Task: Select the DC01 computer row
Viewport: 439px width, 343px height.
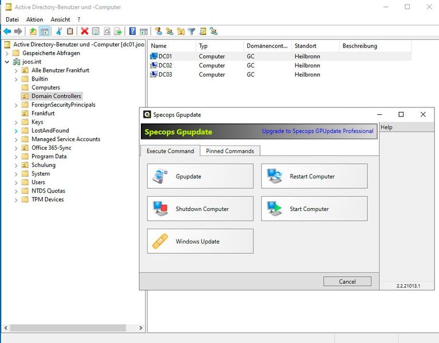Action: [x=280, y=56]
